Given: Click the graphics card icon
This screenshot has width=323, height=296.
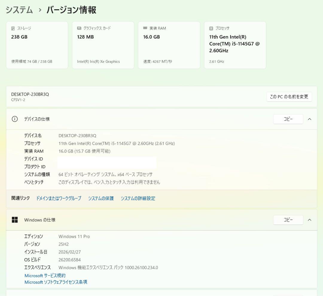Looking at the screenshot, I should pos(79,28).
